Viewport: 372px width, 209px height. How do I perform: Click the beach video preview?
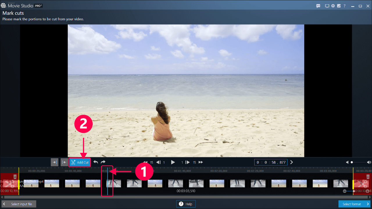click(186, 91)
